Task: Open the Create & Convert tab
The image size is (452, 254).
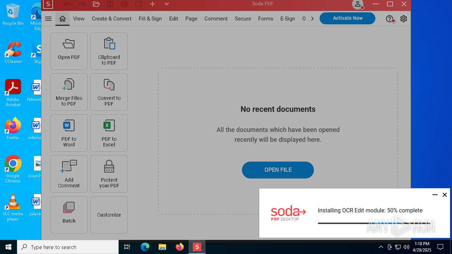Action: point(112,19)
